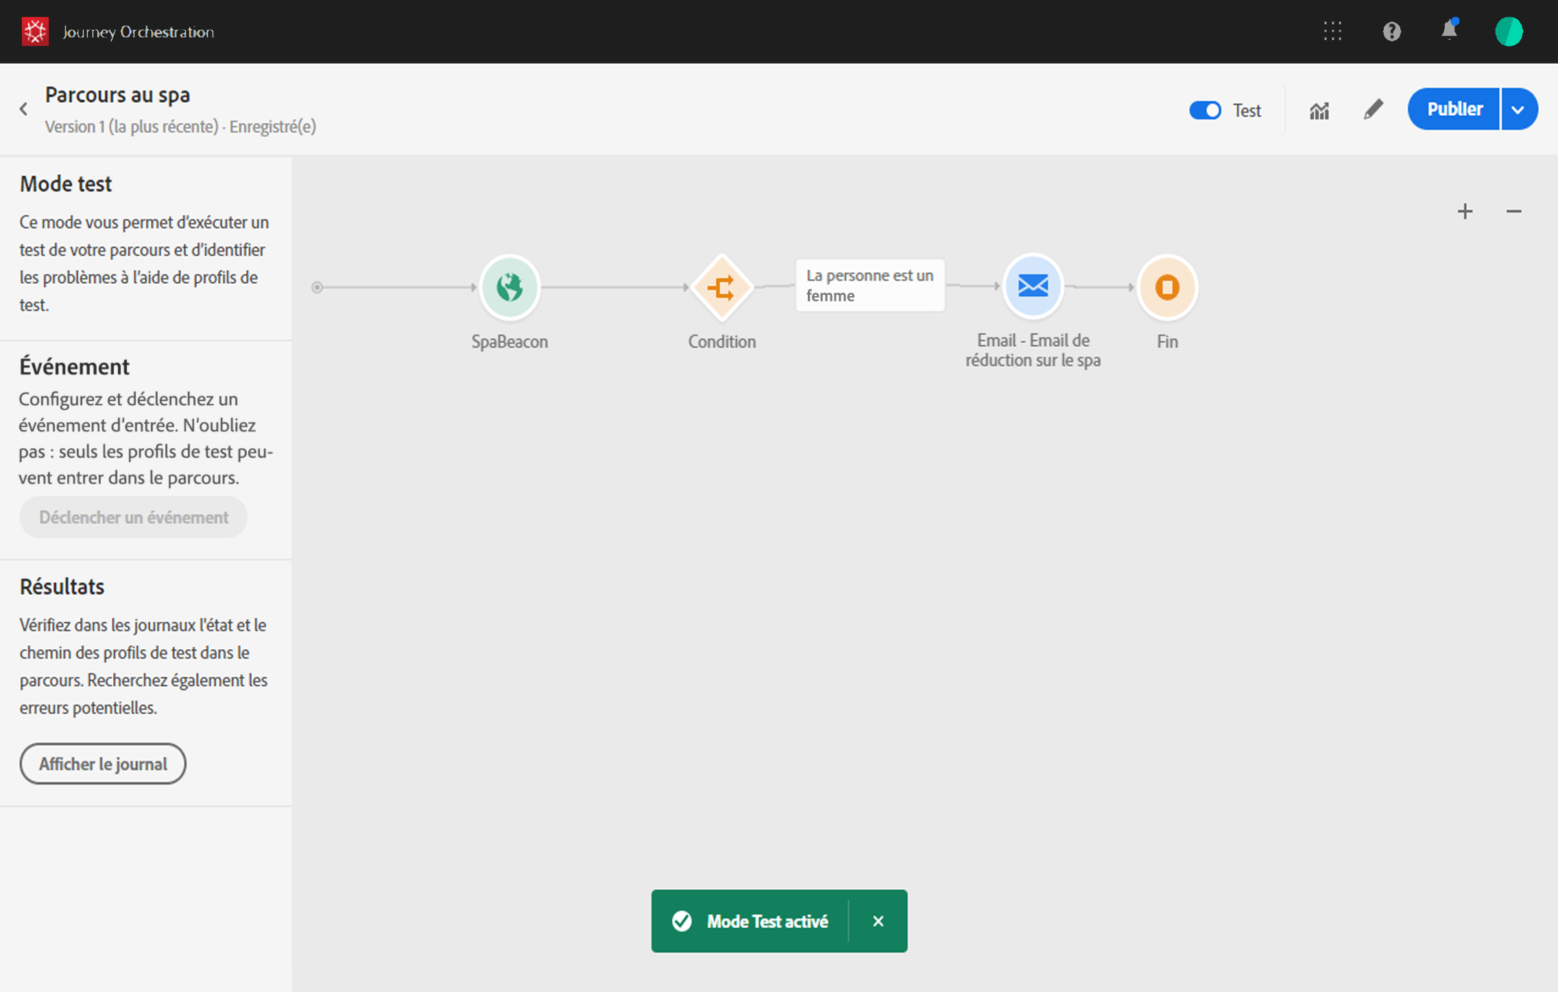Click the Publier button
The height and width of the screenshot is (992, 1558).
[x=1454, y=109]
